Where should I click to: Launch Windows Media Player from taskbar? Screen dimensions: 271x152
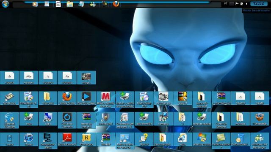(35, 4)
